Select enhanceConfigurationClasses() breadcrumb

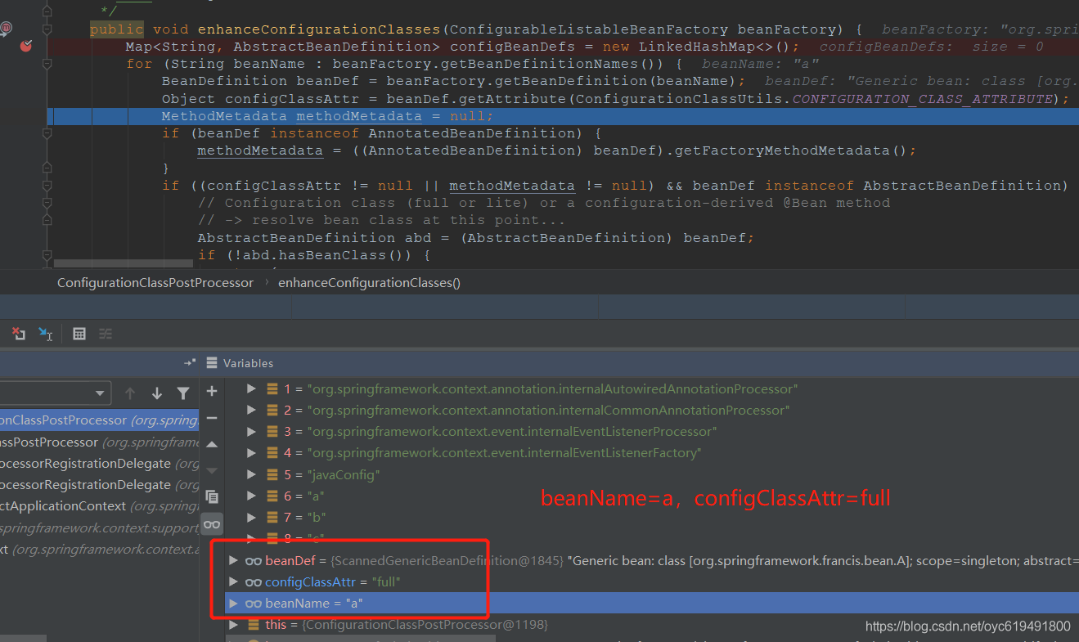click(x=369, y=282)
